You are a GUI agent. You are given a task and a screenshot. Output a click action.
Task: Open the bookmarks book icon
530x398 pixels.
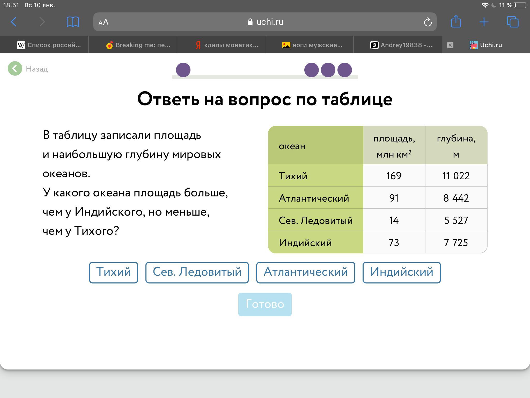[x=73, y=22]
